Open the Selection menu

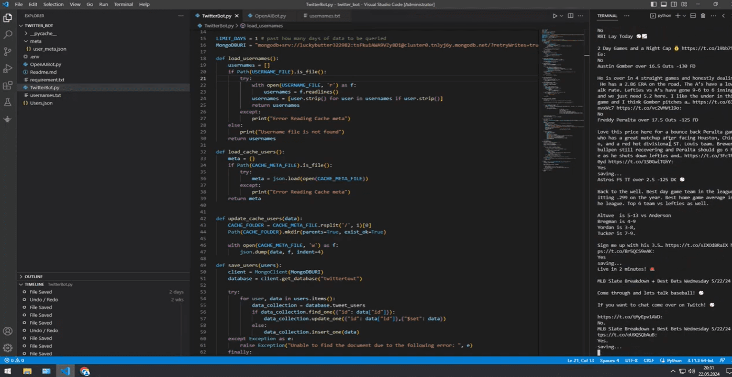[53, 4]
